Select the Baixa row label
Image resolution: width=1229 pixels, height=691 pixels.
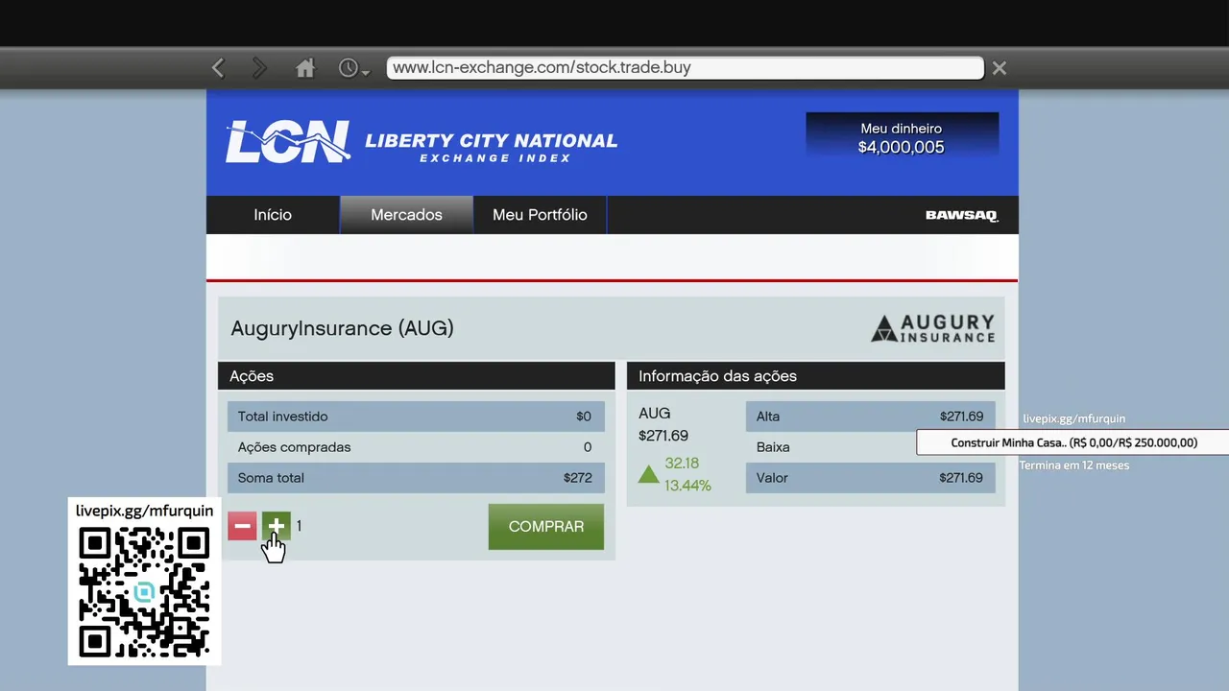click(773, 447)
